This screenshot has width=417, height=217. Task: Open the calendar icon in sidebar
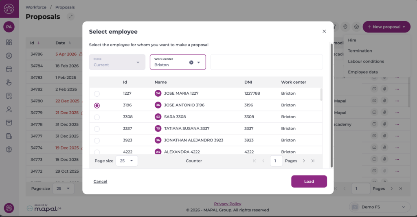[x=9, y=69]
